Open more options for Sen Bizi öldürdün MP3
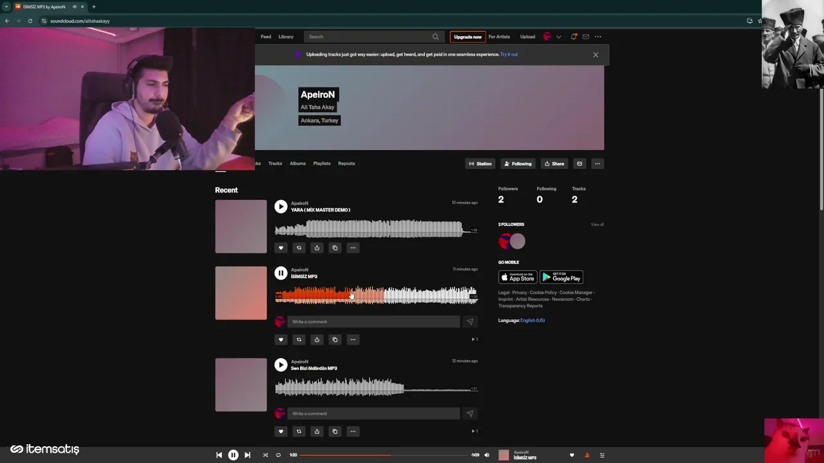 [353, 431]
